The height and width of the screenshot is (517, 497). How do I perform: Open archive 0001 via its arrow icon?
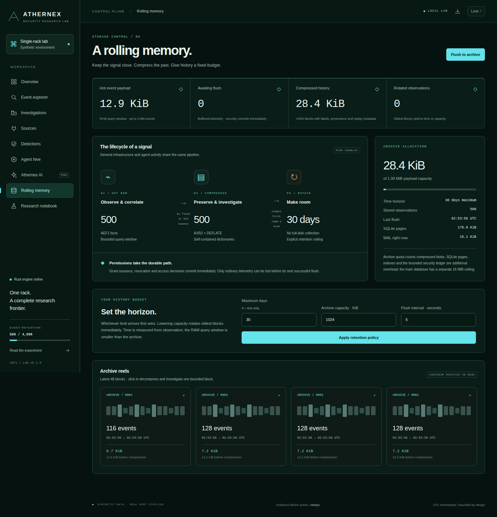(x=470, y=395)
